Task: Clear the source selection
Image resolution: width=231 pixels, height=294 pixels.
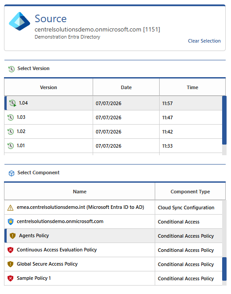Action: tap(204, 41)
